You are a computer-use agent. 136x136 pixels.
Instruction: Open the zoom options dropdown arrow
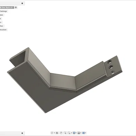pyautogui.click(x=71, y=133)
